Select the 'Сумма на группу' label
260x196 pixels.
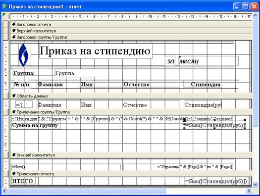tap(36, 125)
